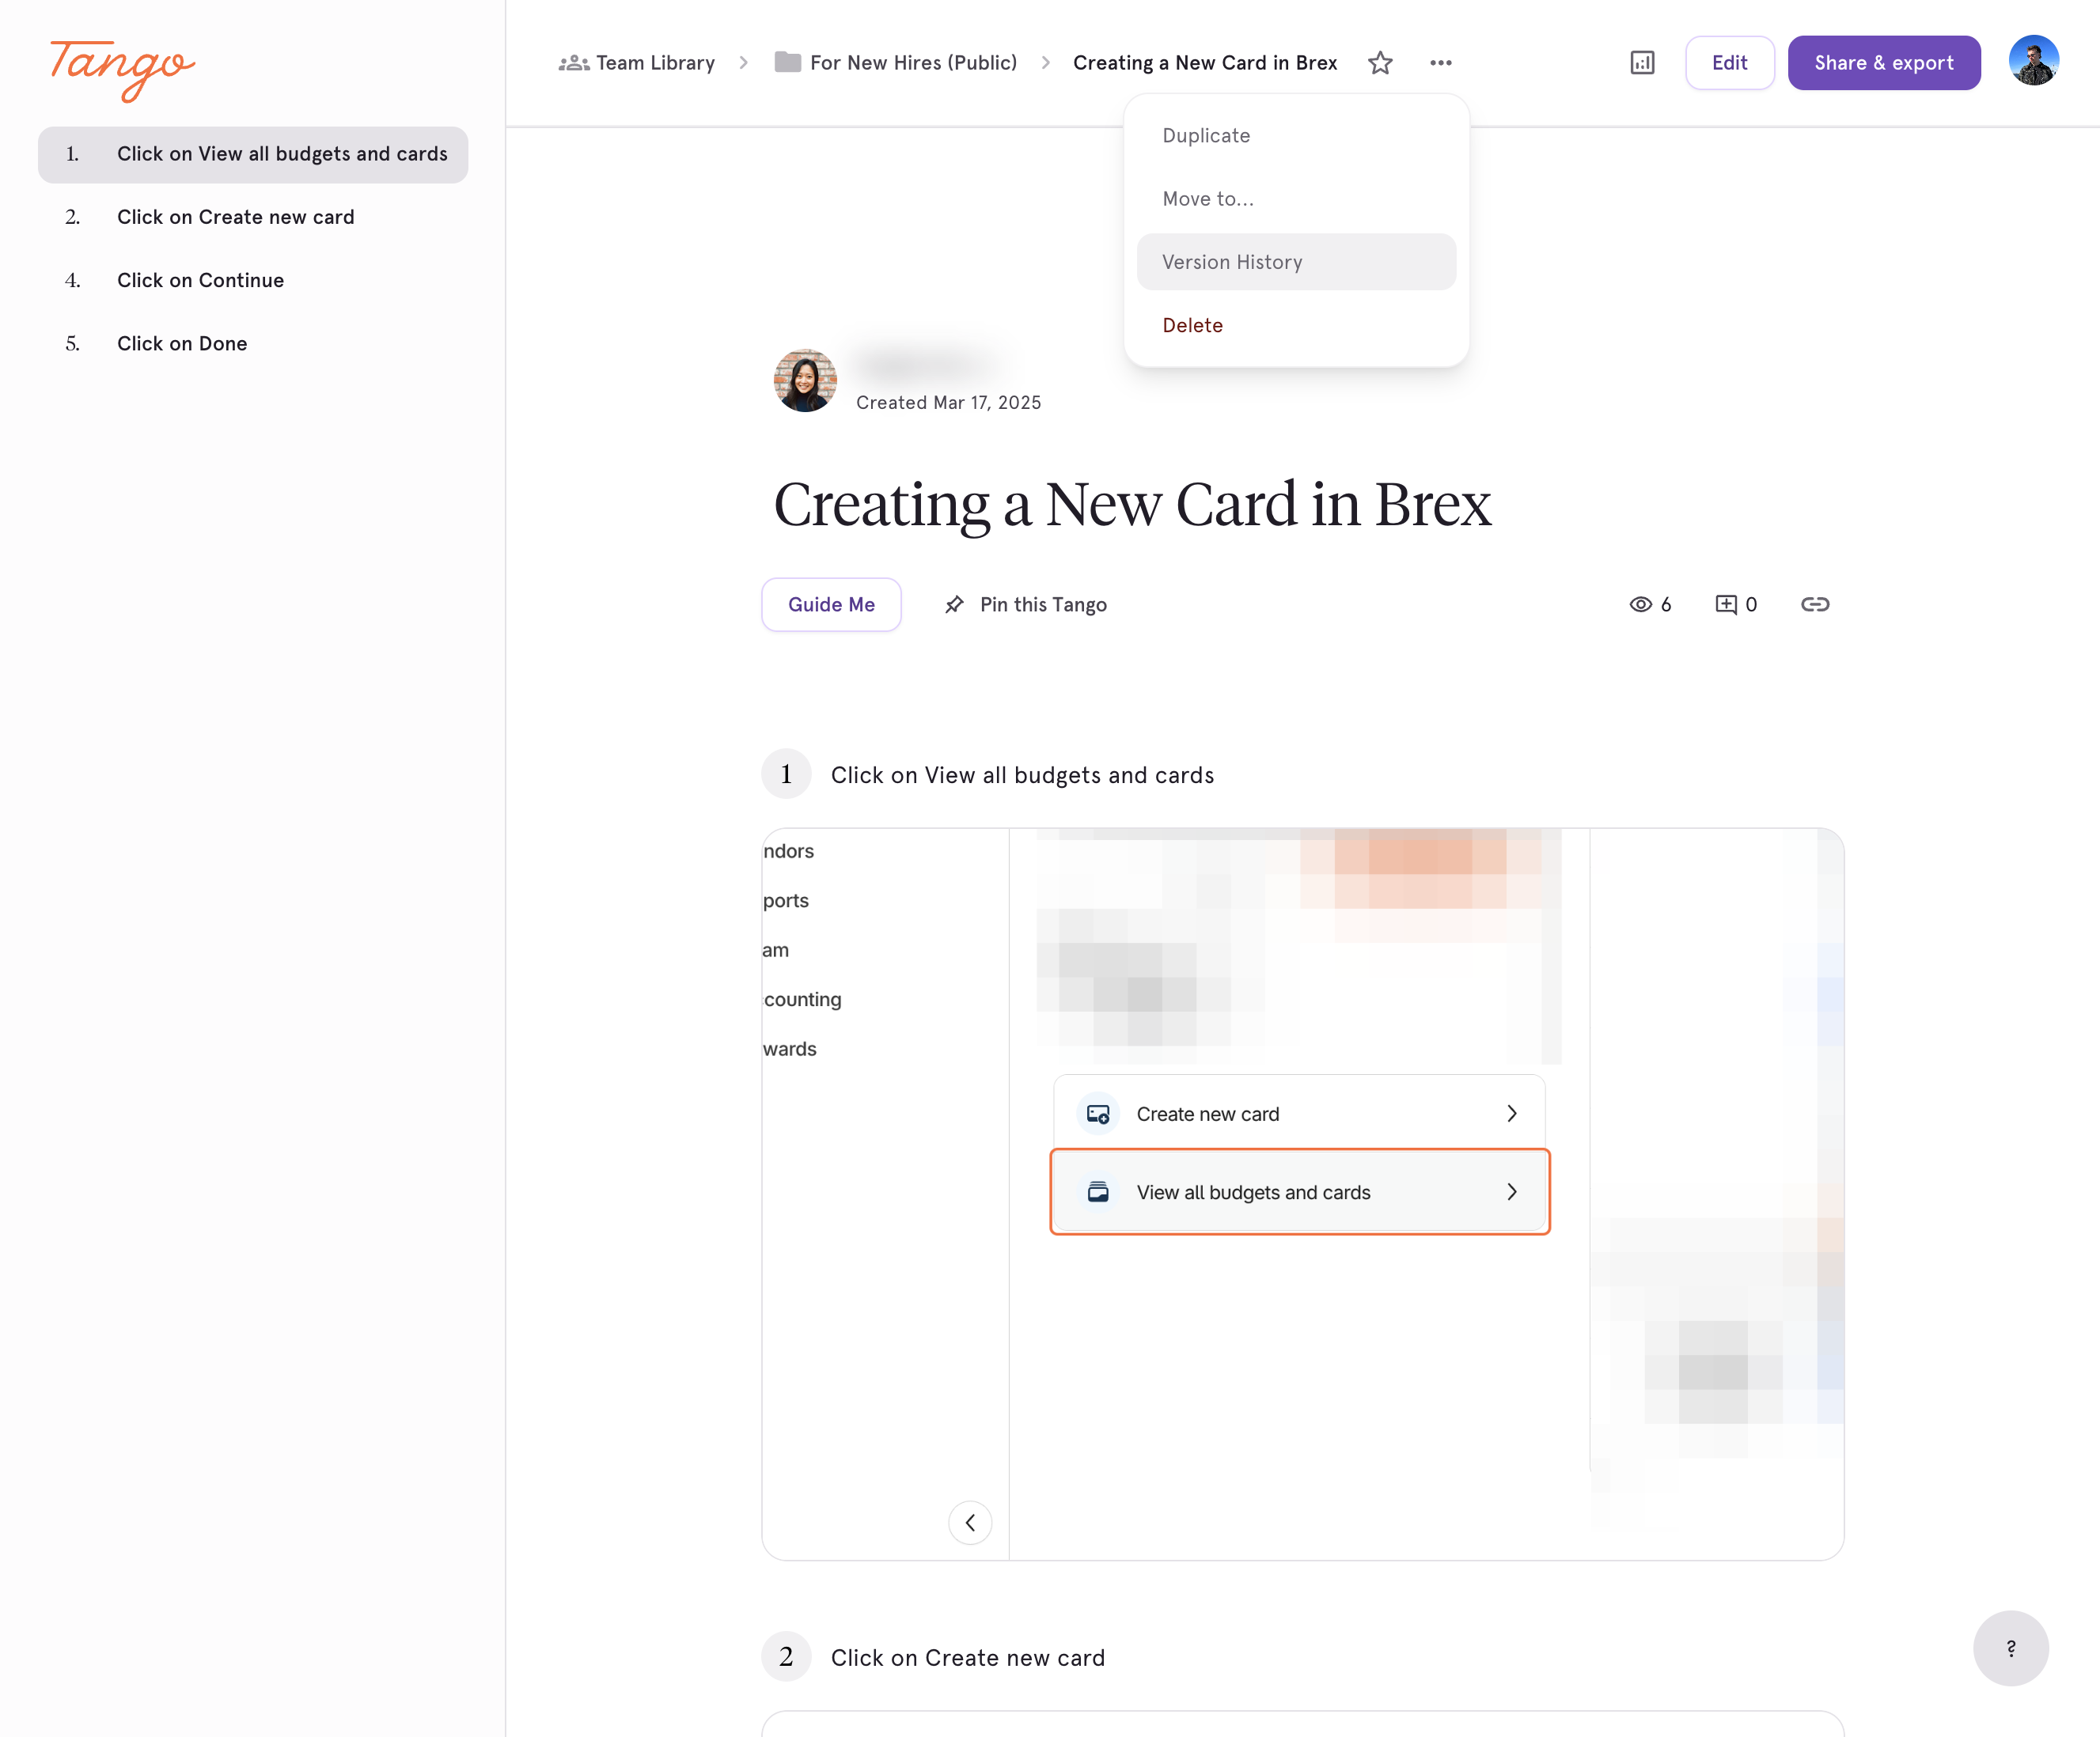Image resolution: width=2100 pixels, height=1737 pixels.
Task: Click the eye views count icon
Action: click(1640, 604)
